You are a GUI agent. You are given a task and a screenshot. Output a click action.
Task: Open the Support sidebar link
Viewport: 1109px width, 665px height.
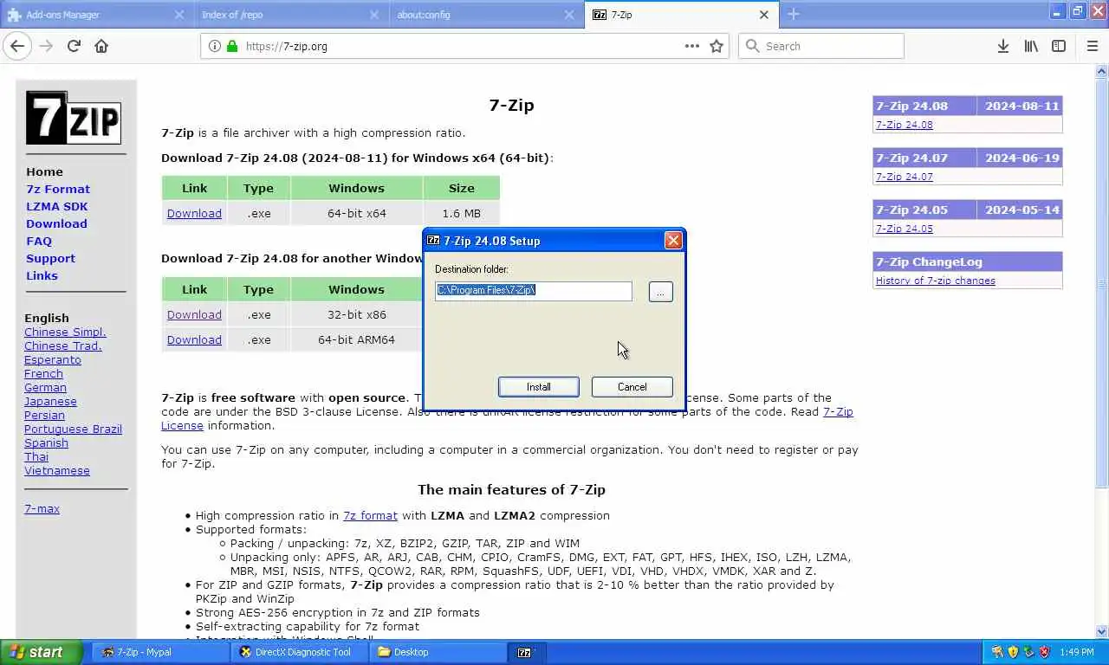[50, 258]
